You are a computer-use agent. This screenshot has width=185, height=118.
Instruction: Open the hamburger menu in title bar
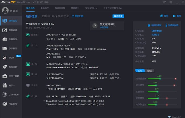pos(171,2)
